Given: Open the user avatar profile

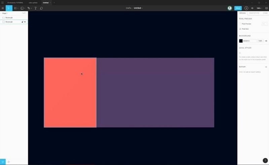Looking at the screenshot, I should click(x=230, y=8).
